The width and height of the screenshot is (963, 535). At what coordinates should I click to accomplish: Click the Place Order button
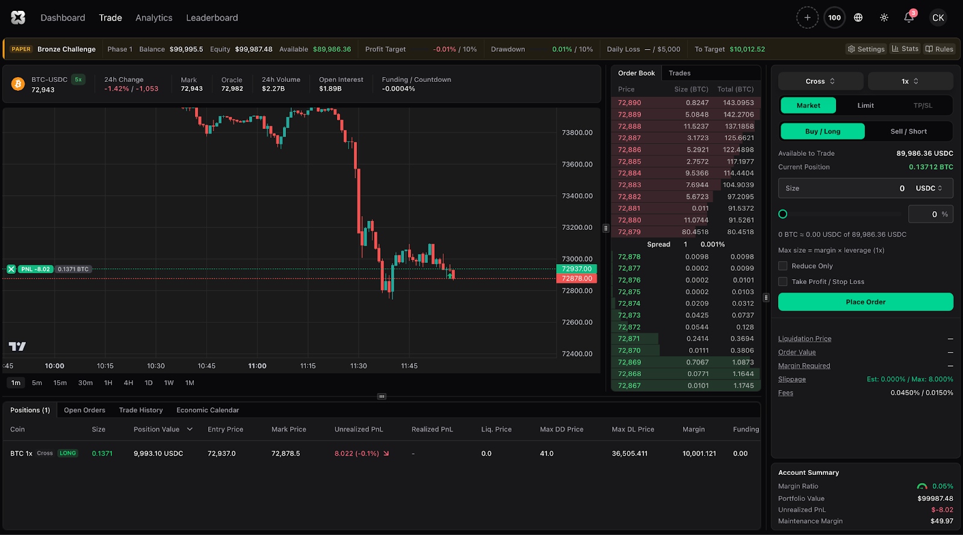coord(865,302)
